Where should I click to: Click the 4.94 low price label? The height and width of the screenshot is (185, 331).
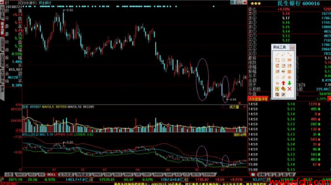pos(233,99)
